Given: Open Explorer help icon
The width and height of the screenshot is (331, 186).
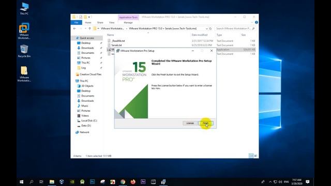Looking at the screenshot, I should click(x=257, y=22).
